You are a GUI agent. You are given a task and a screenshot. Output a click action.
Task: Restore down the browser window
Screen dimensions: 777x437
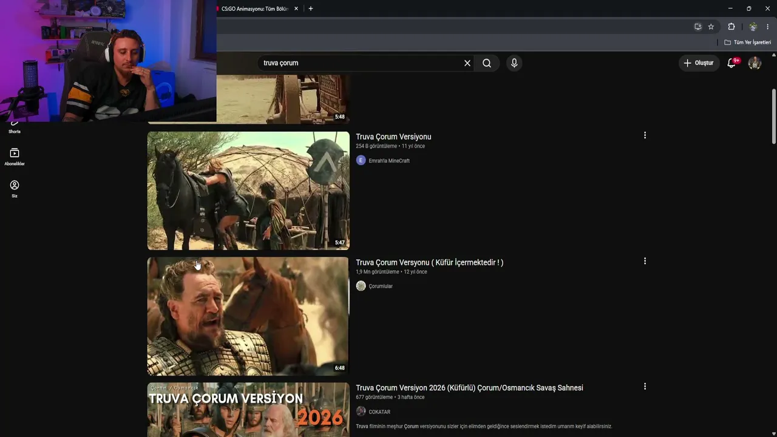[x=748, y=8]
